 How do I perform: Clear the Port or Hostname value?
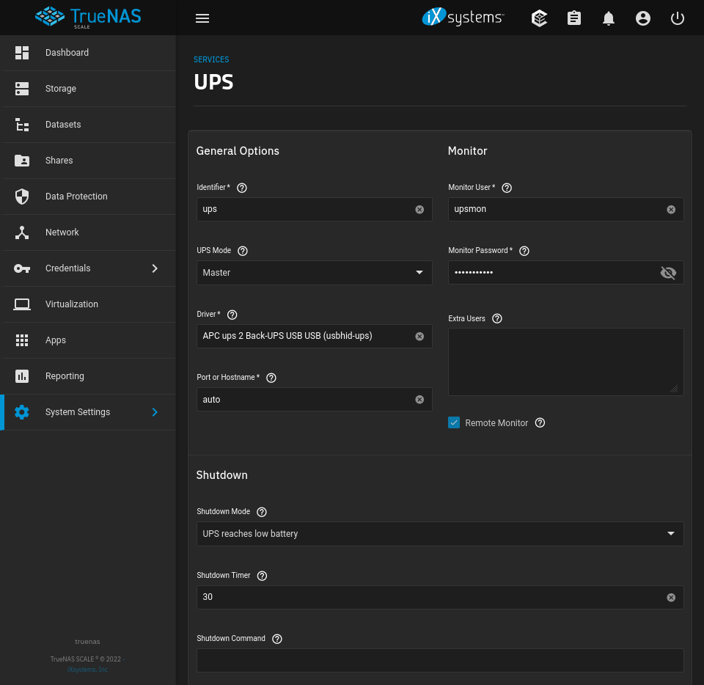(419, 400)
